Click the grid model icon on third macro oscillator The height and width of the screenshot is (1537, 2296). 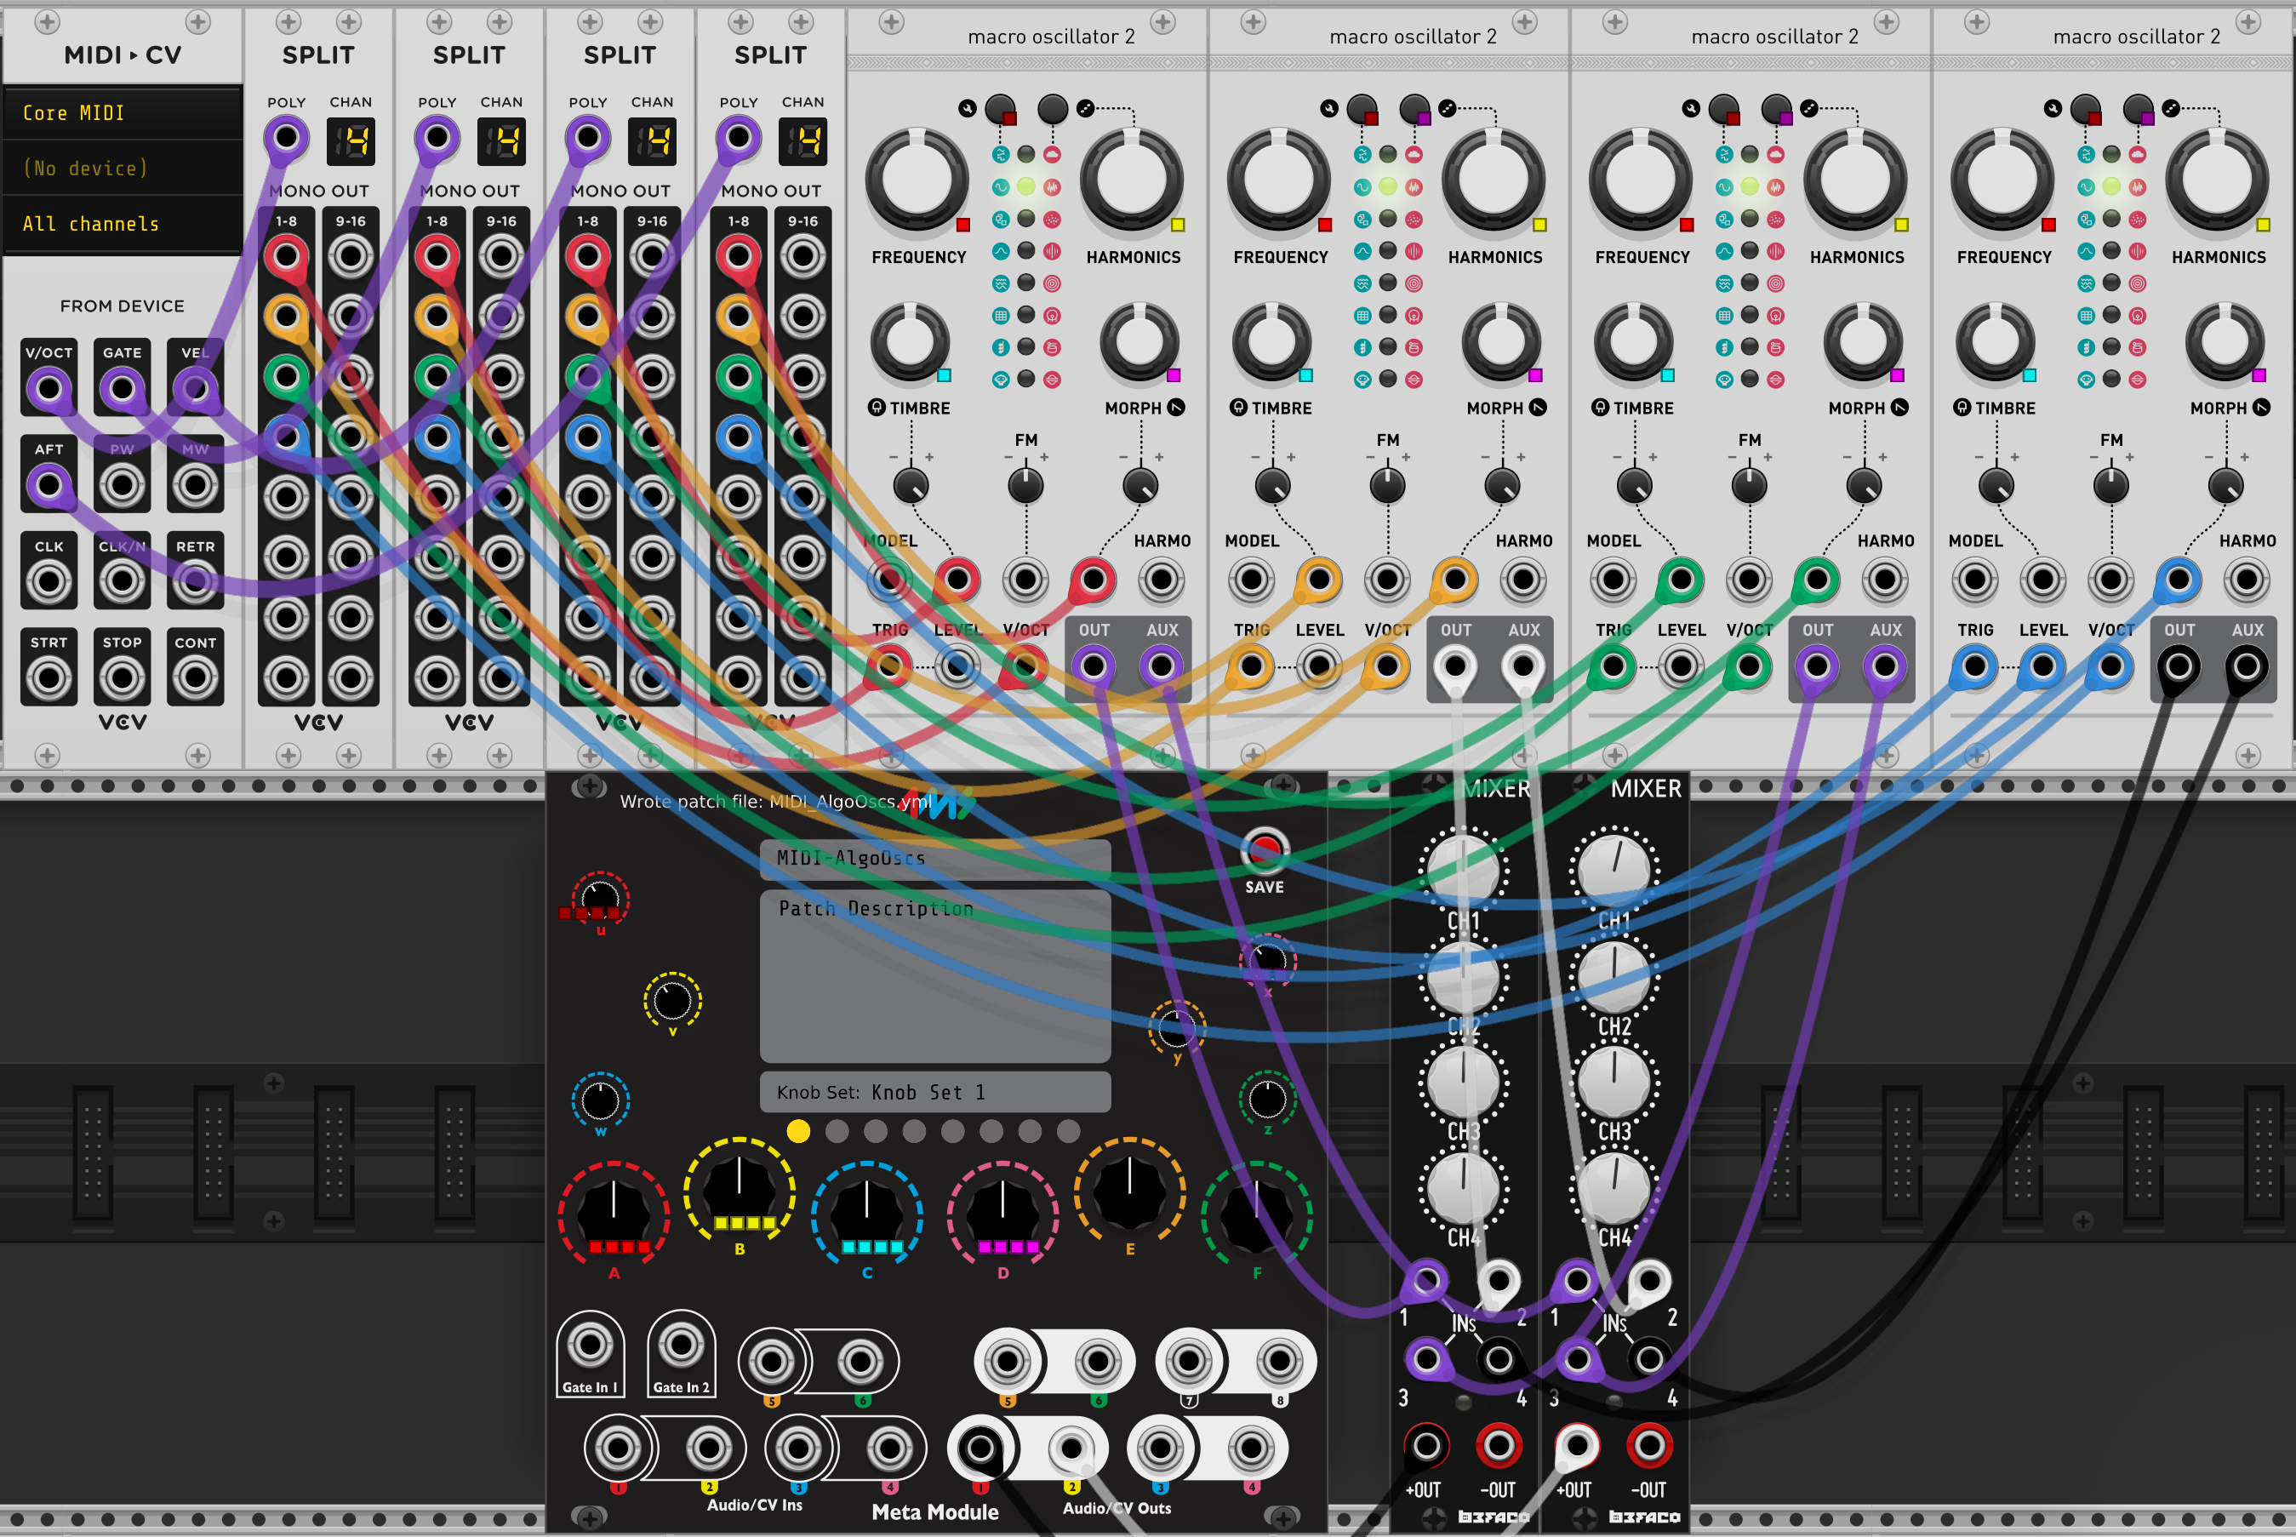tap(1725, 316)
